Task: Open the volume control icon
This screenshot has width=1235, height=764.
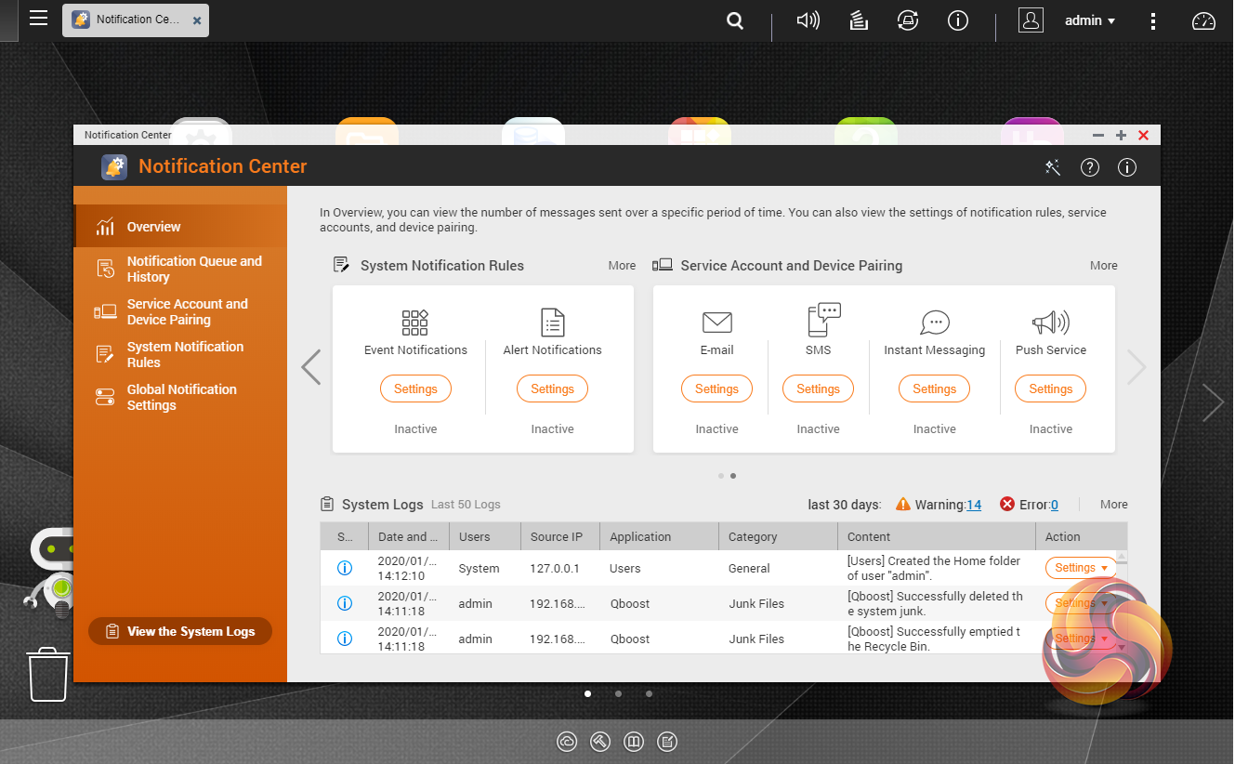Action: pyautogui.click(x=808, y=20)
